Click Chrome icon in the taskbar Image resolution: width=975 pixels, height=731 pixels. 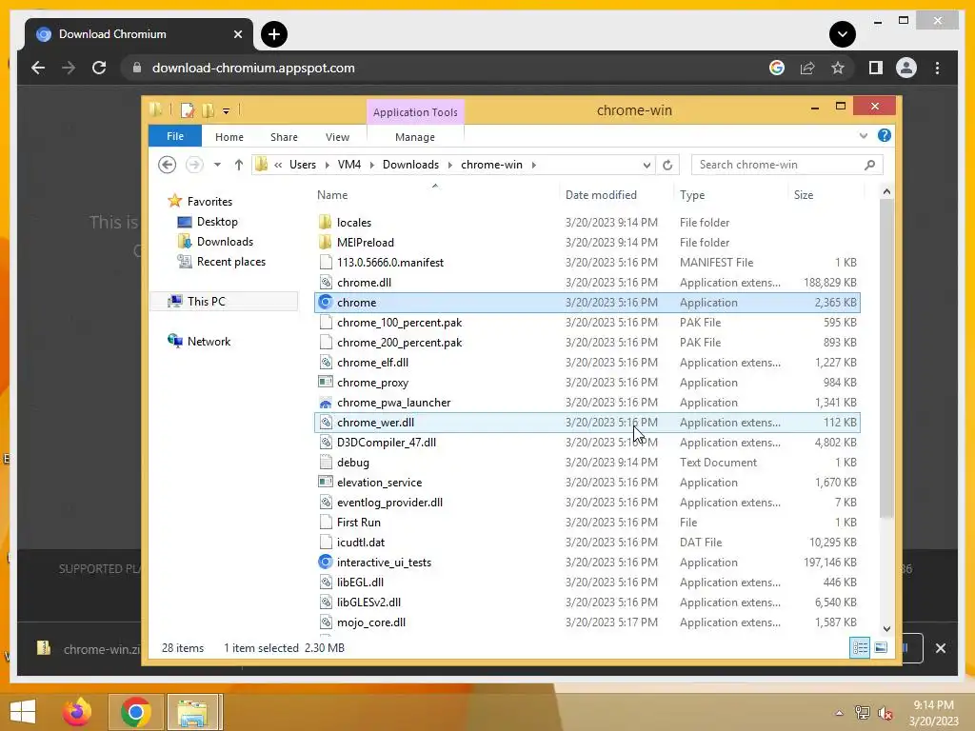136,712
